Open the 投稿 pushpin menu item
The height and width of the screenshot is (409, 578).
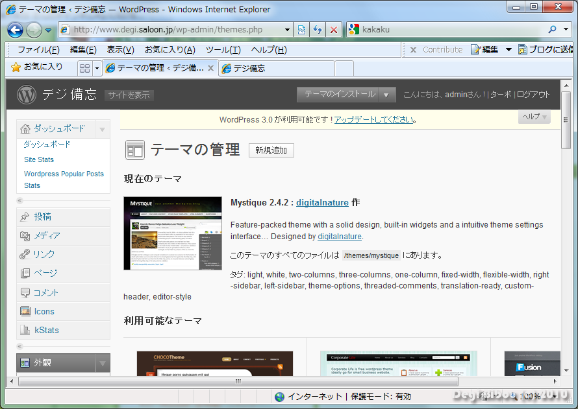click(x=63, y=217)
